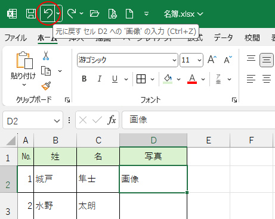Toggle middle vertical alignment
Image resolution: width=275 pixels, height=219 pixels.
click(x=267, y=60)
